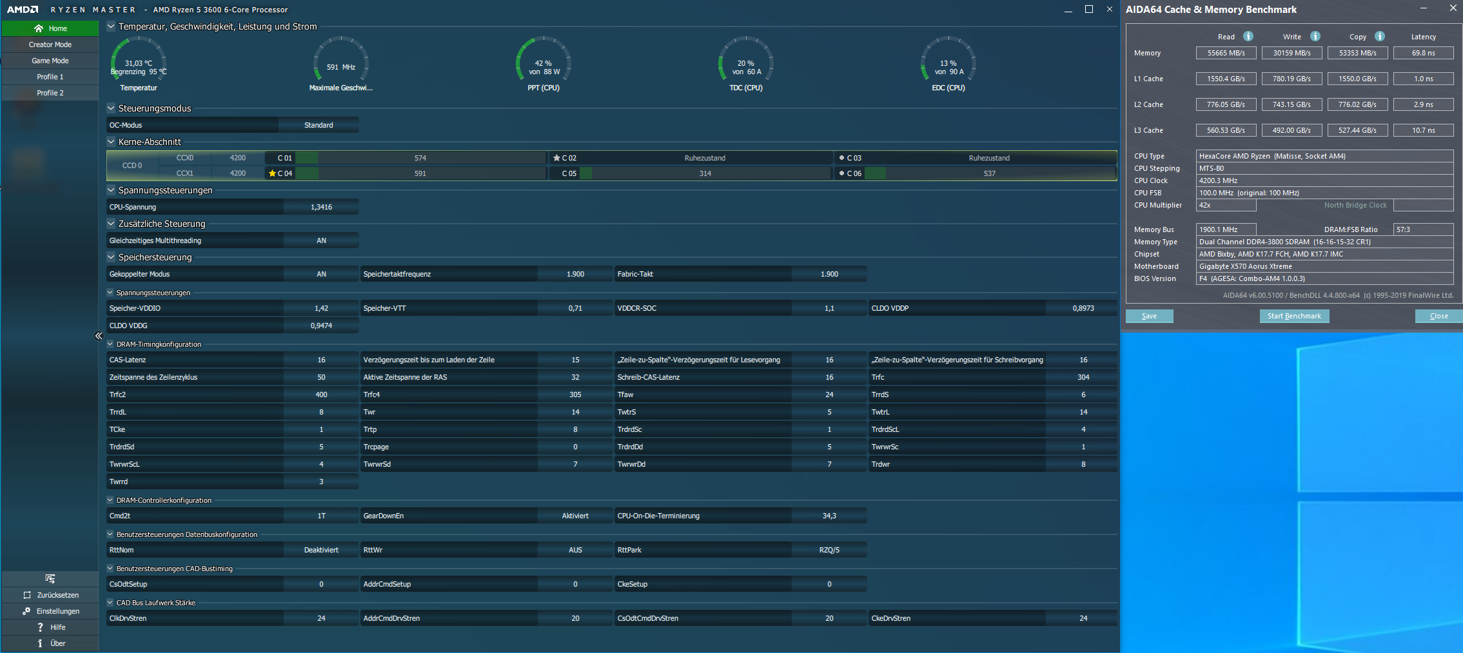
Task: Open the Home tab in Ryzen Master
Action: pyautogui.click(x=50, y=28)
